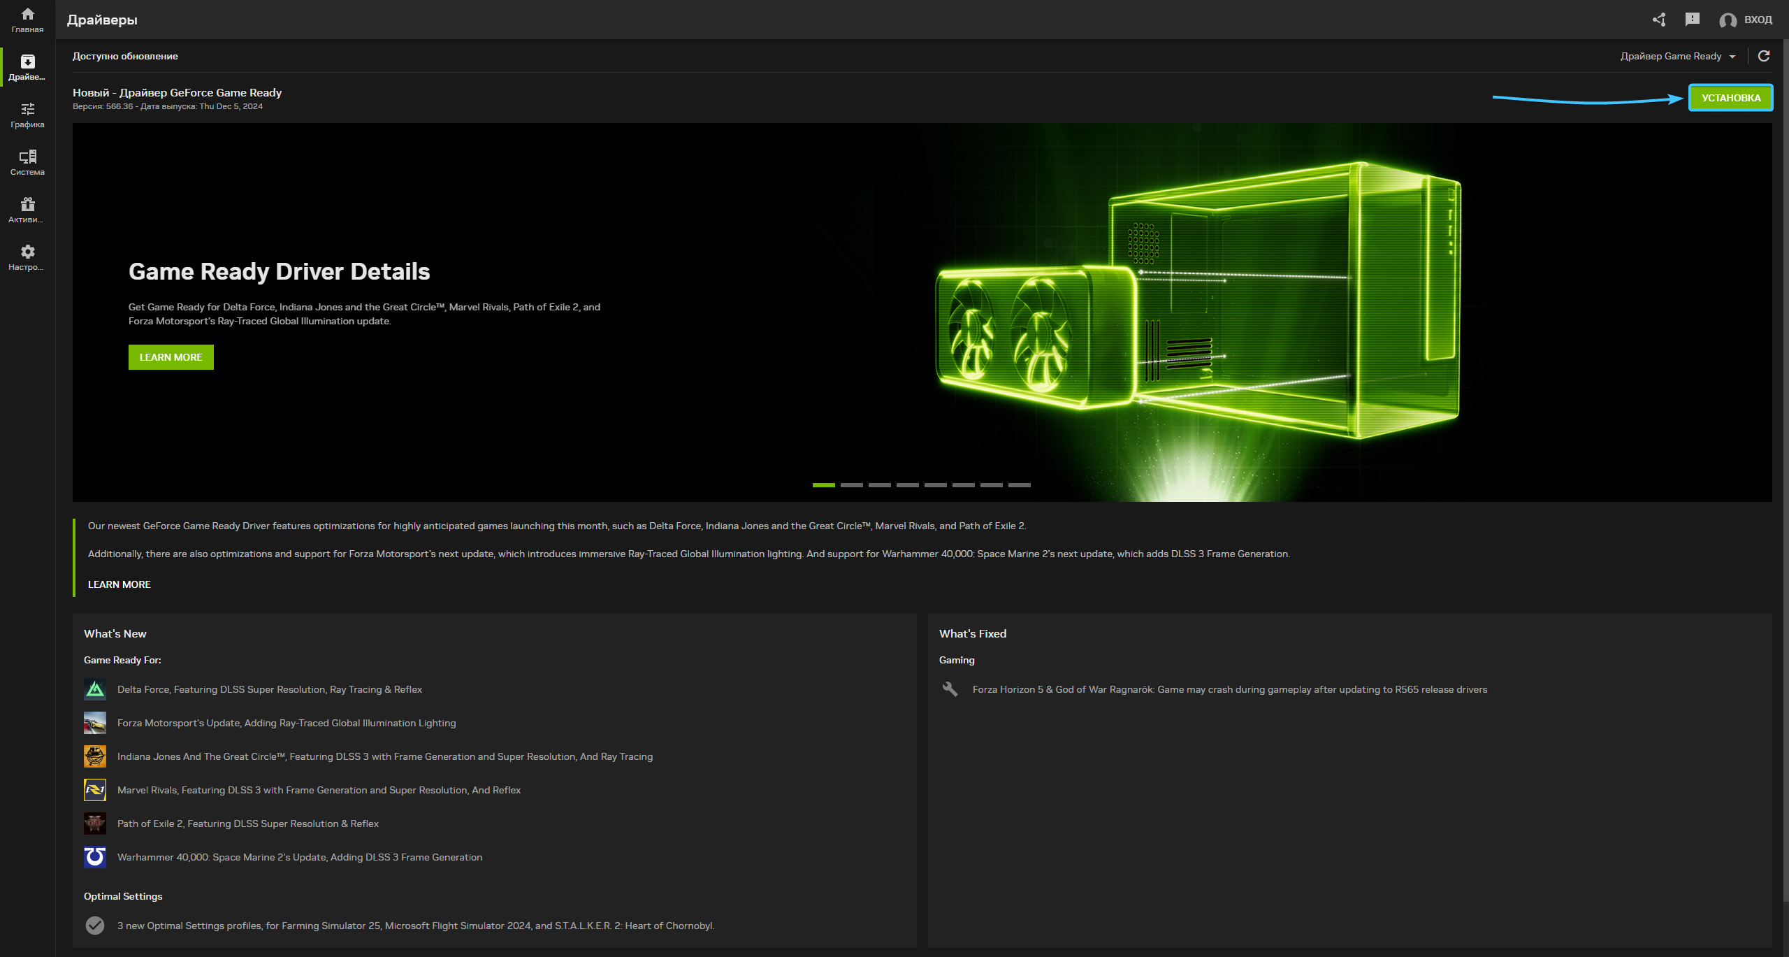Click Новый - Драйвер GeForce Game Ready title

[x=178, y=92]
